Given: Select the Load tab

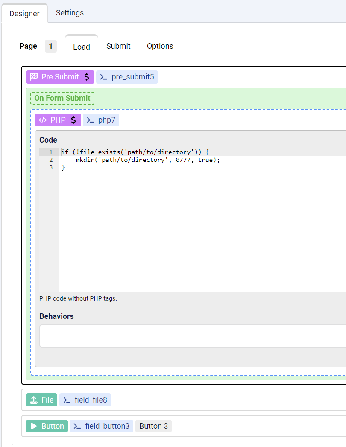Looking at the screenshot, I should pyautogui.click(x=82, y=47).
